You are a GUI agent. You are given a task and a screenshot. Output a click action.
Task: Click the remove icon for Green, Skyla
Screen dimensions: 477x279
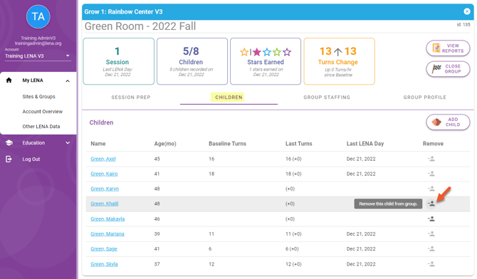coord(431,264)
